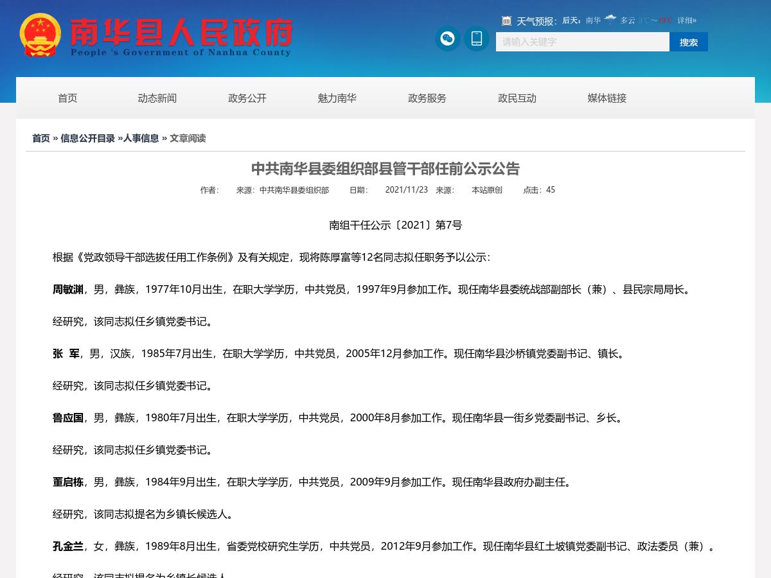Select 媒体链接 from the navigation
Screen dimensions: 771x578
coord(607,98)
